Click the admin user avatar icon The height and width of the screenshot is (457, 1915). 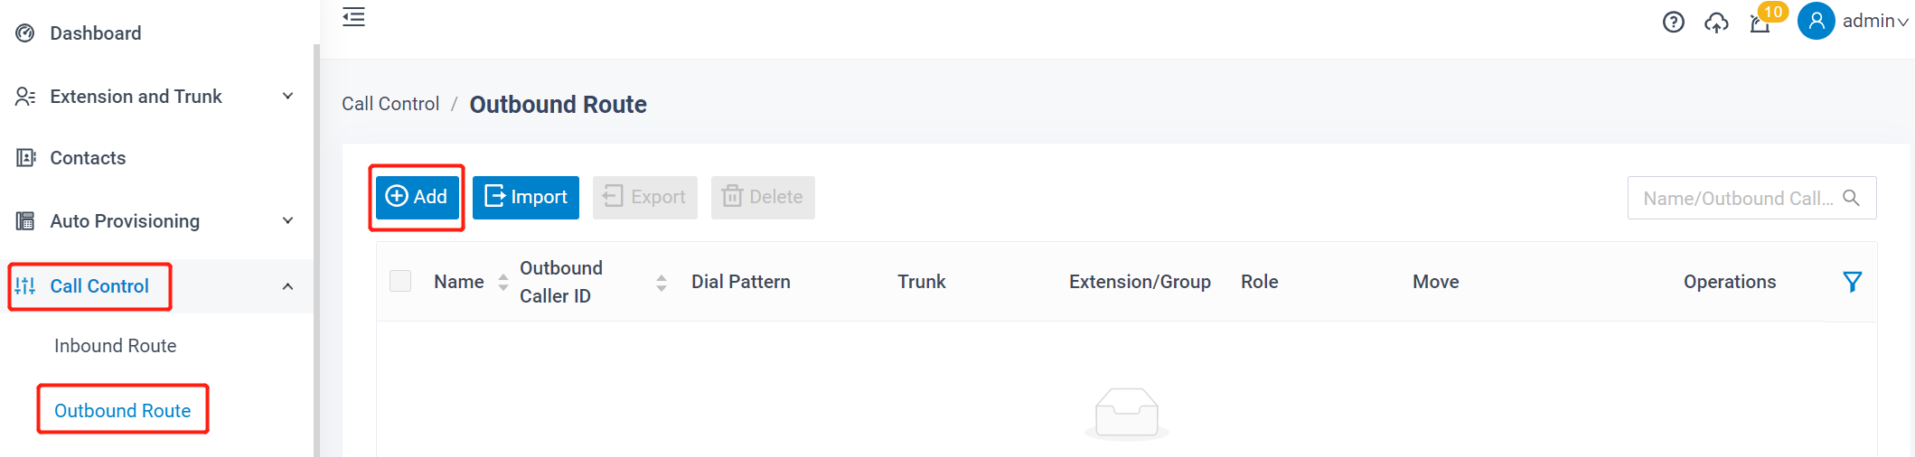1816,21
